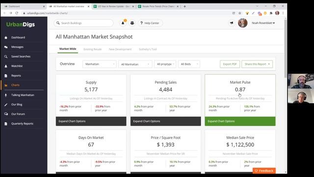
Task: Open the All Beds dropdown
Action: pos(189,64)
